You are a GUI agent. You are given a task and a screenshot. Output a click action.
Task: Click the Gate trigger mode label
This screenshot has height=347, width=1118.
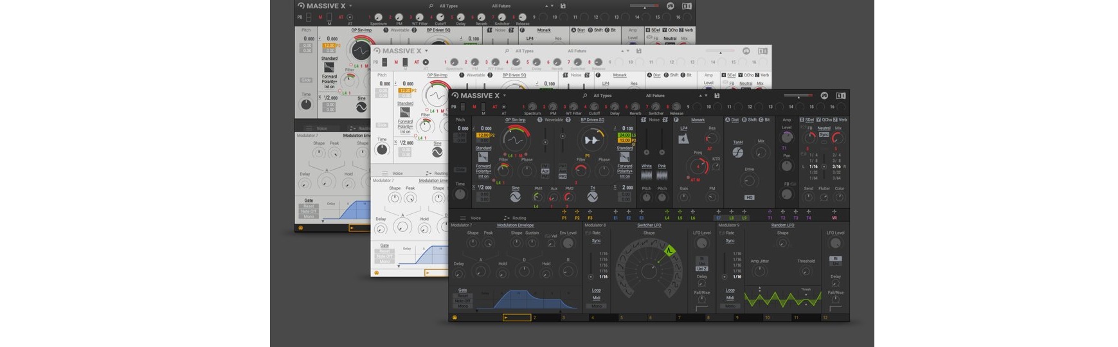tap(462, 290)
